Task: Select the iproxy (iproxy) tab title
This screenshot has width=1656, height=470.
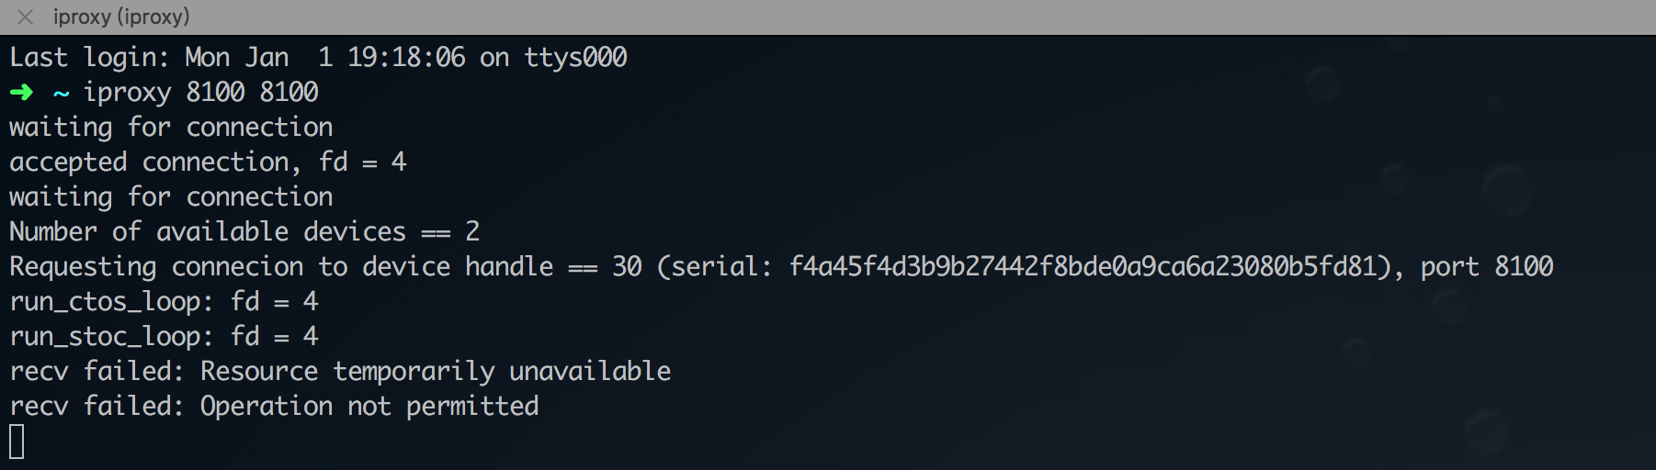Action: click(121, 17)
